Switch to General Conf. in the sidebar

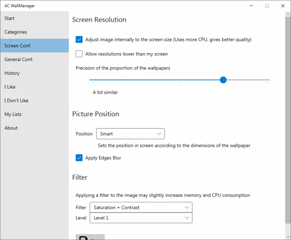(34, 59)
